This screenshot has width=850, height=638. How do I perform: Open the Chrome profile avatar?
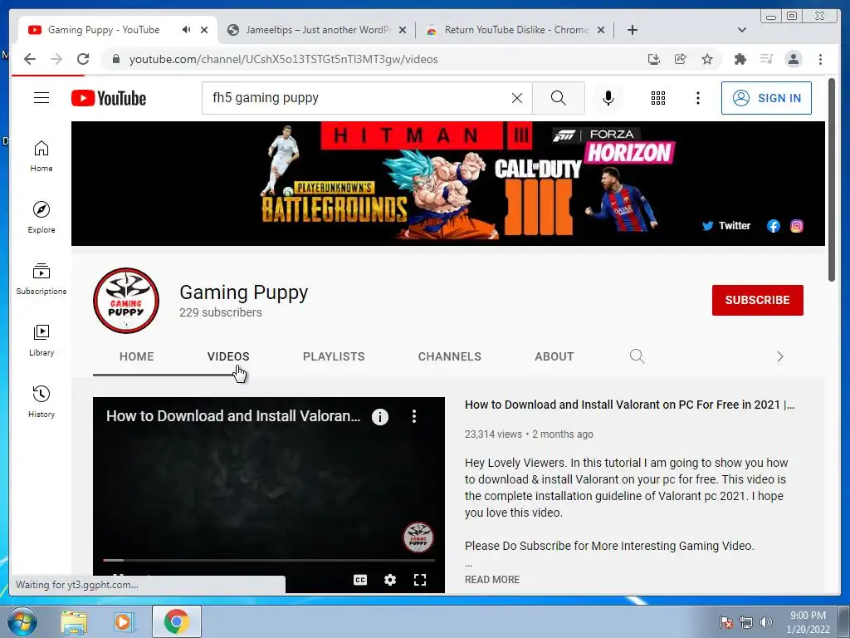pyautogui.click(x=793, y=59)
